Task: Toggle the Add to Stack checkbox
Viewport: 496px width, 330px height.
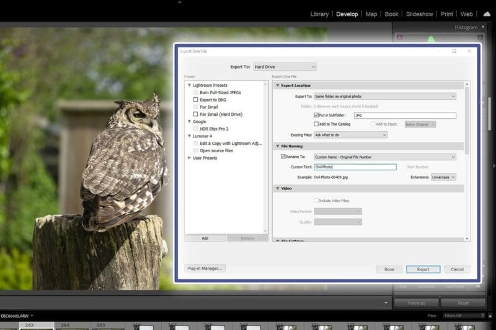Action: [373, 124]
